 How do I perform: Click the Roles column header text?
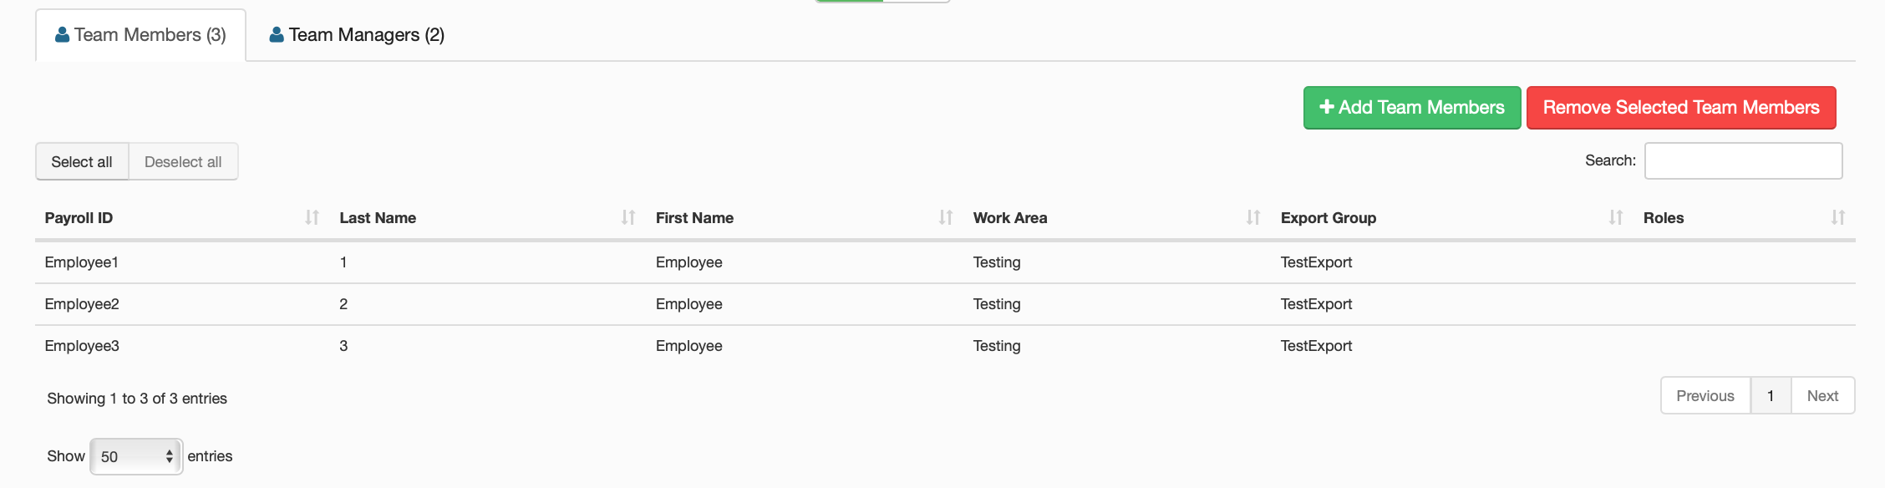pyautogui.click(x=1664, y=218)
